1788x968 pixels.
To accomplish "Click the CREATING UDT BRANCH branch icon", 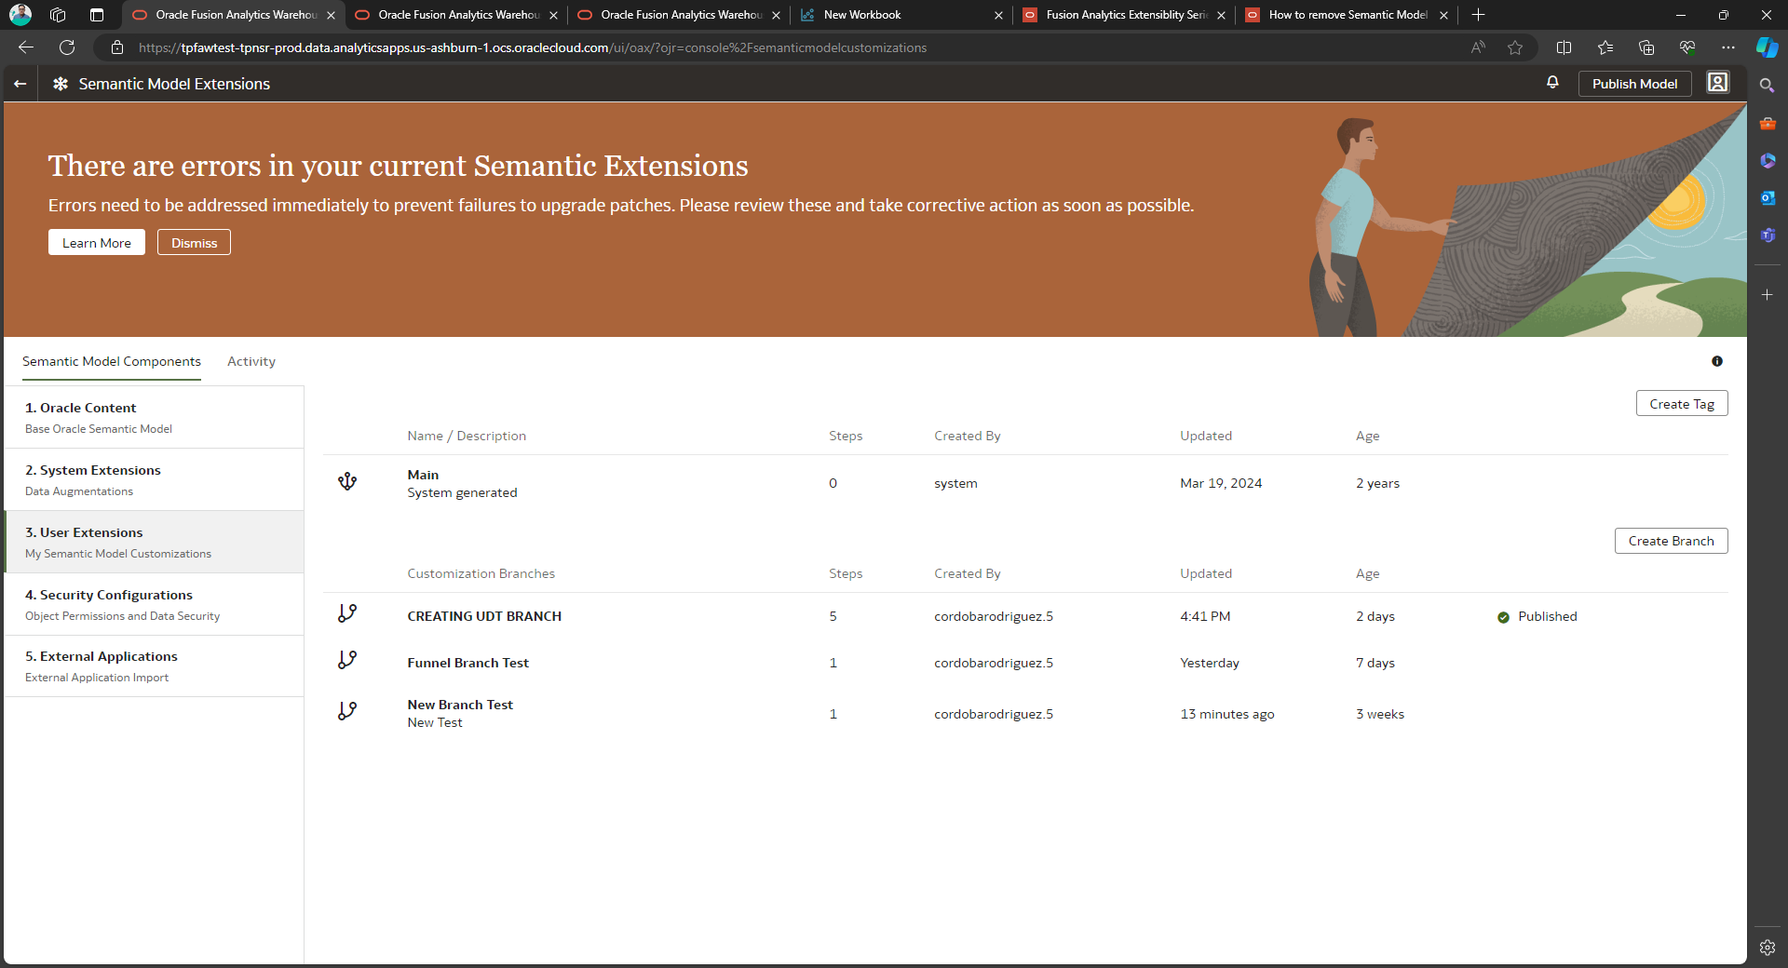I will 347,614.
